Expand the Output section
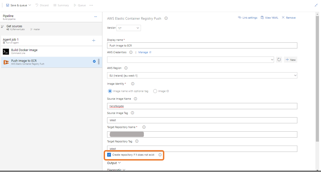Image resolution: width=321 pixels, height=172 pixels. [x=114, y=163]
